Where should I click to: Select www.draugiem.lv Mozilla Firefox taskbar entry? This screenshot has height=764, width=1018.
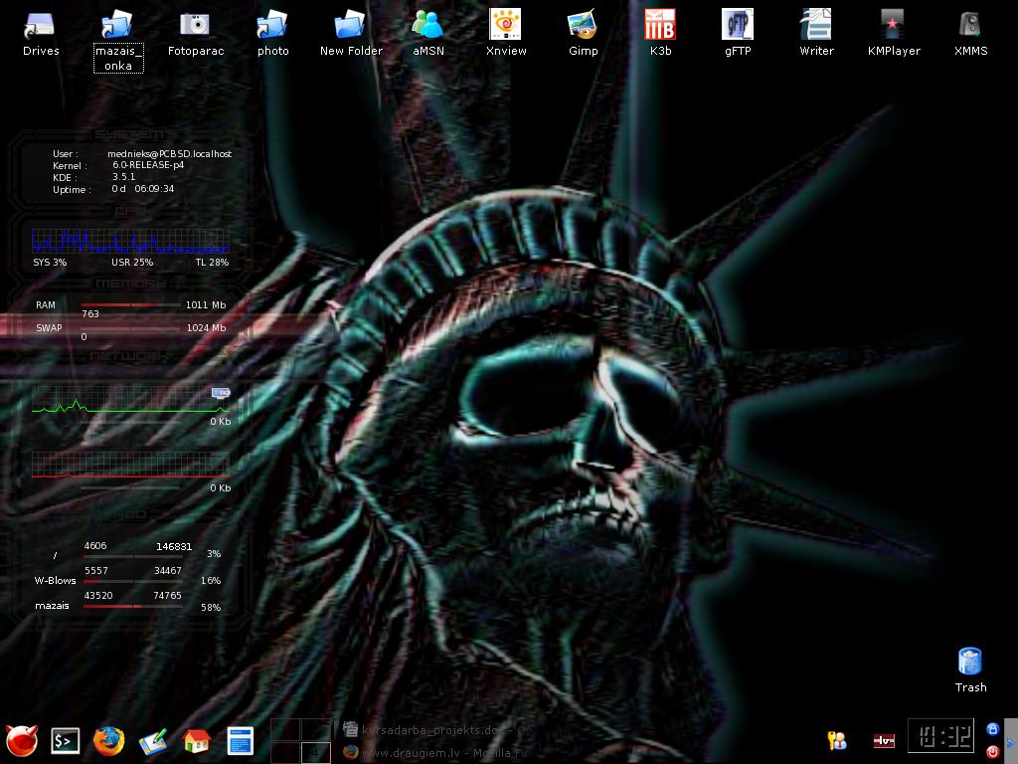click(436, 752)
